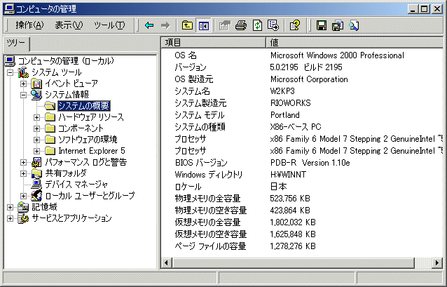
Task: Expand the コンポーネント folder
Action: pos(36,128)
